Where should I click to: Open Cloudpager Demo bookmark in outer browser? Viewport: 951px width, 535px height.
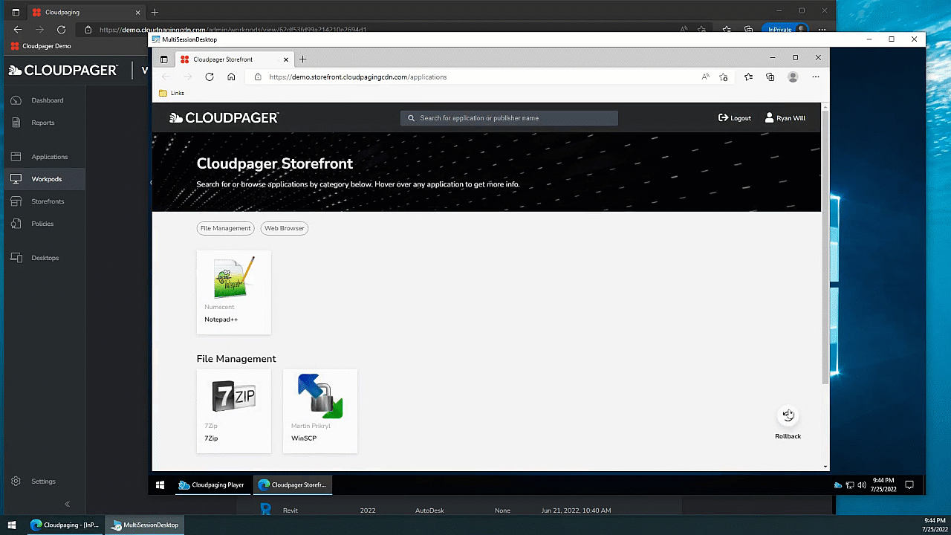point(41,46)
